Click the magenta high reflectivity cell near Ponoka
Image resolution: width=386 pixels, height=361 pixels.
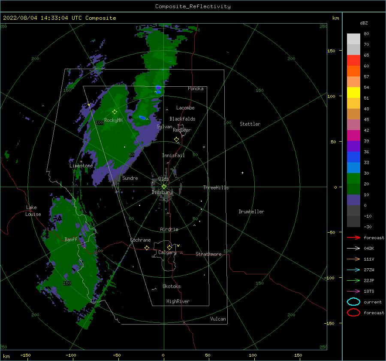tap(158, 88)
